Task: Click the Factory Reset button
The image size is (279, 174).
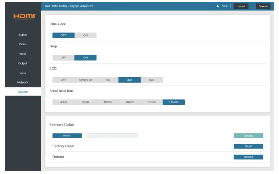Action: [248, 146]
